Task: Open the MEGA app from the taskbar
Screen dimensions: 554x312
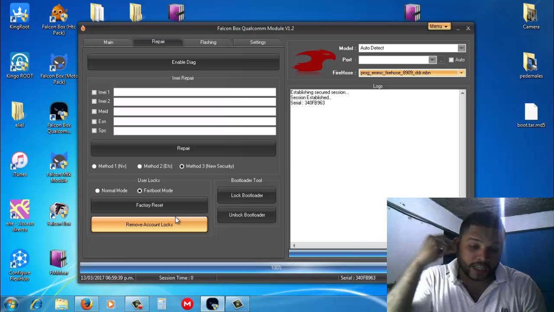Action: (187, 304)
